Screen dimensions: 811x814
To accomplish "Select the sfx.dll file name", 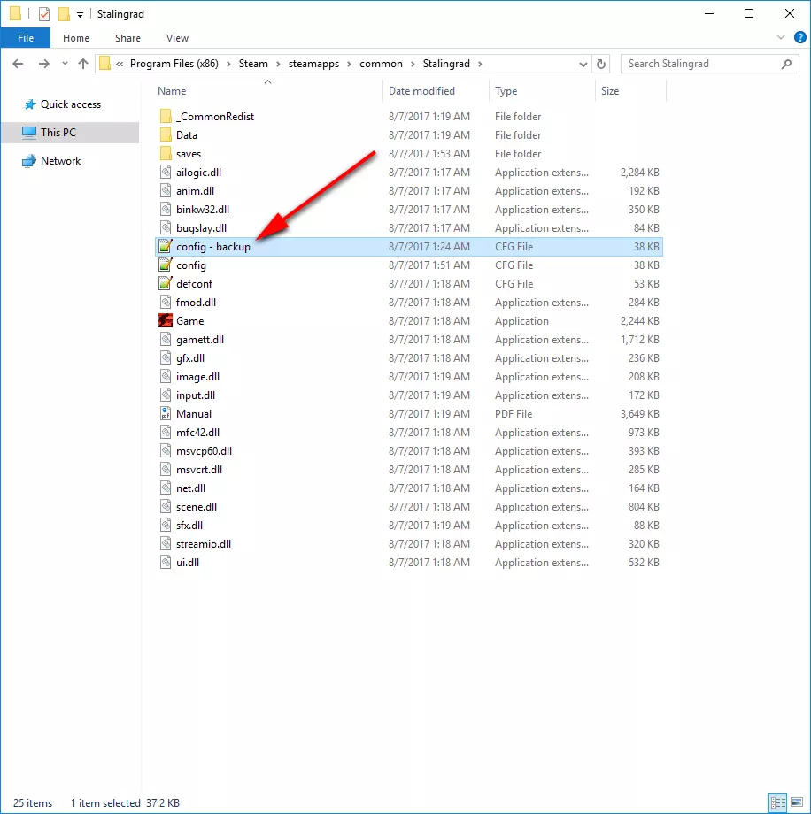I will click(189, 526).
